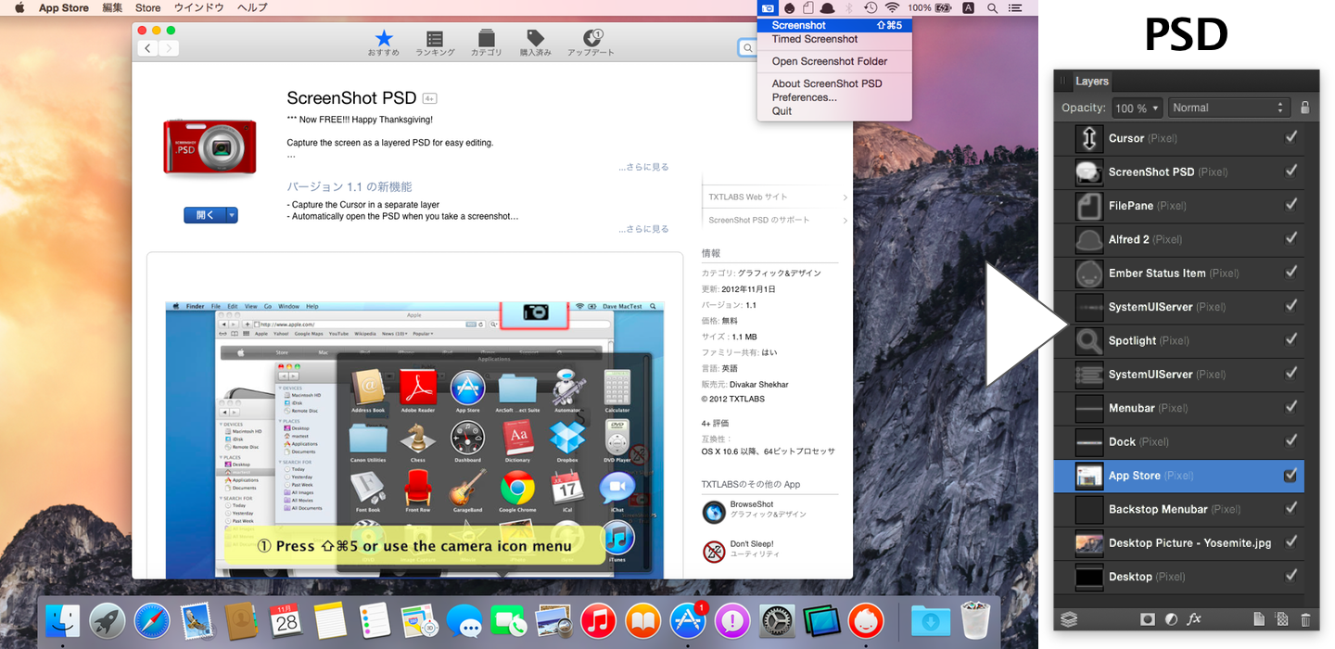Toggle visibility checkbox of ScreenShot PSD layer
Image resolution: width=1335 pixels, height=649 pixels.
(1290, 172)
